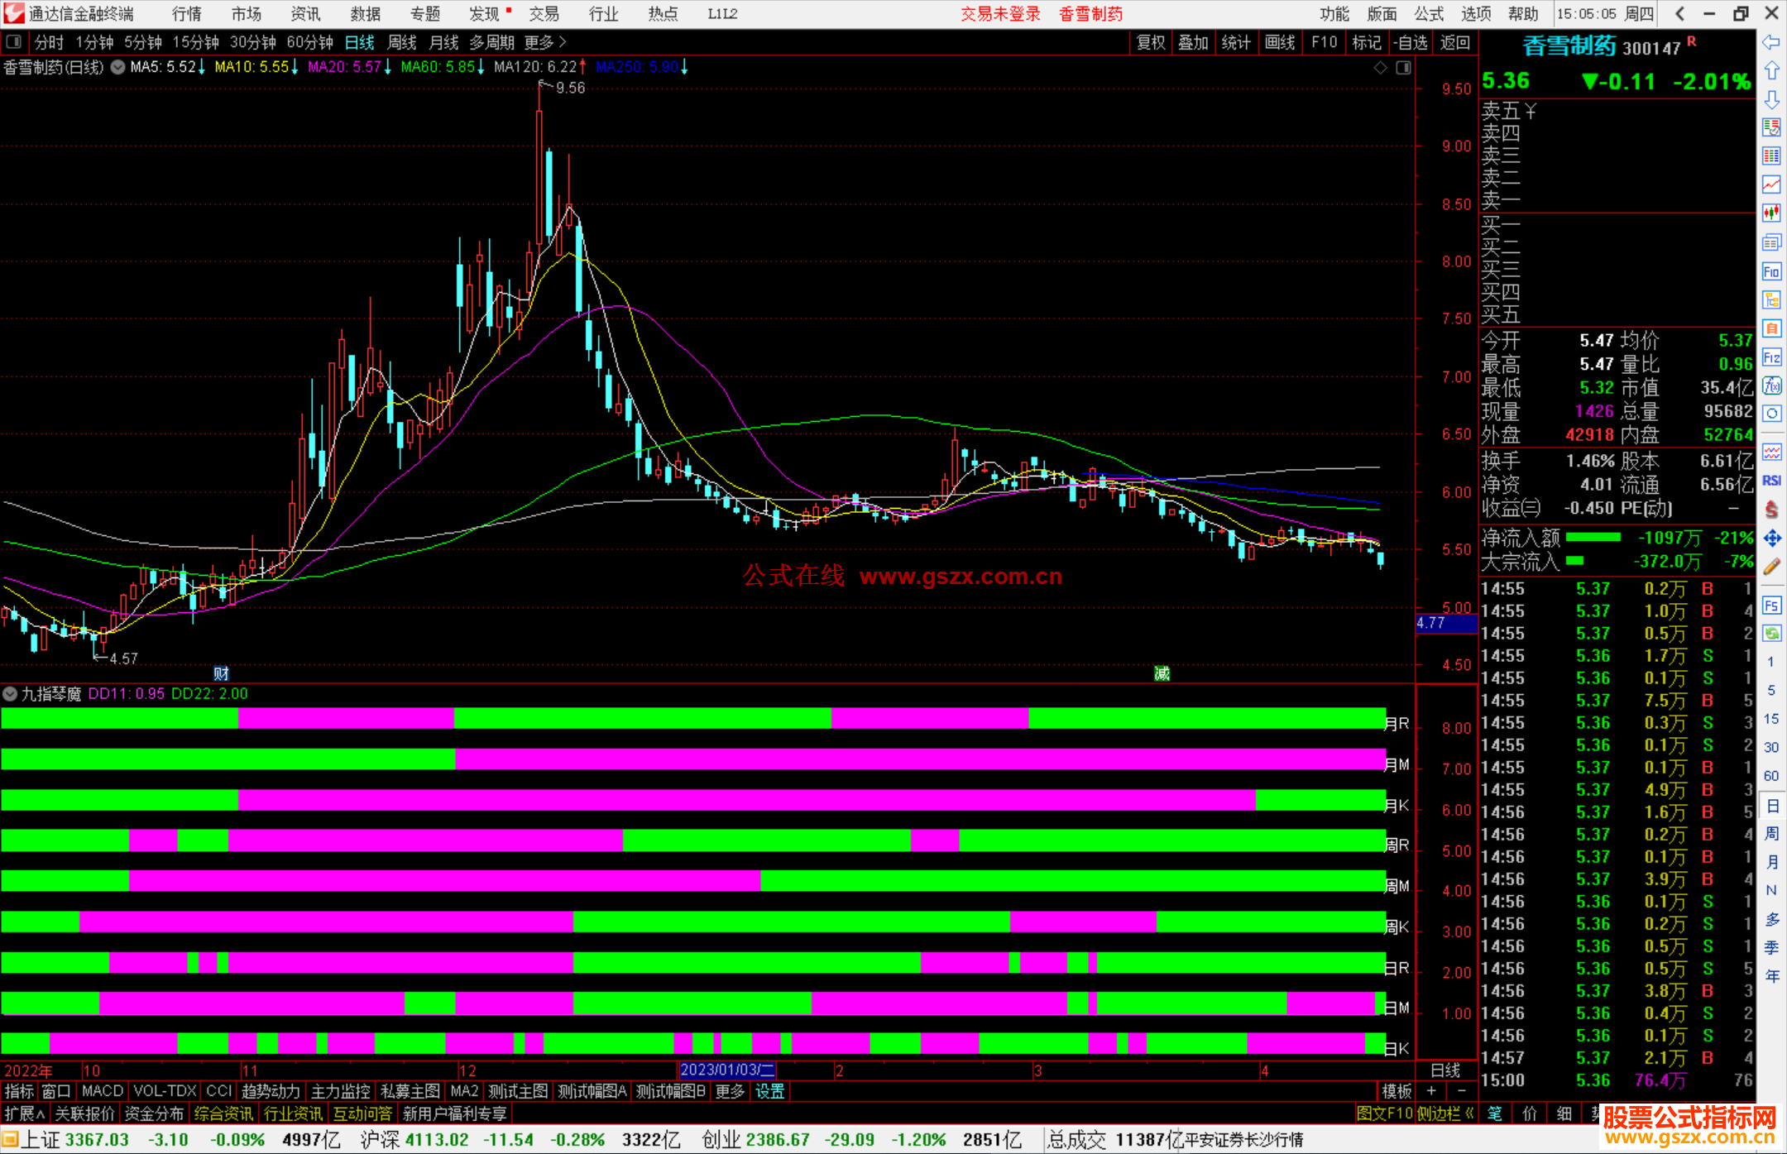Toggle the 九指琴魔 indicator circle button

(x=10, y=694)
